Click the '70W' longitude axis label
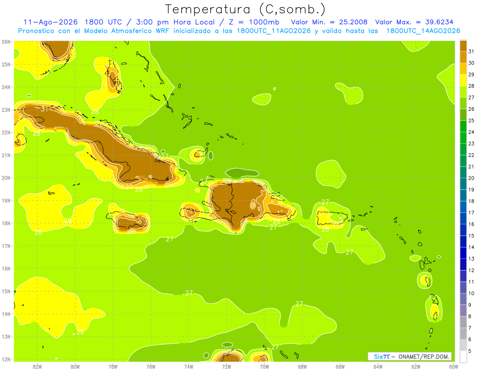This screenshot has height=372, width=482. pos(264,366)
